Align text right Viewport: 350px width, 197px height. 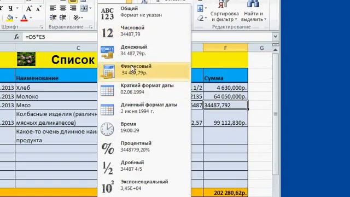73,8
